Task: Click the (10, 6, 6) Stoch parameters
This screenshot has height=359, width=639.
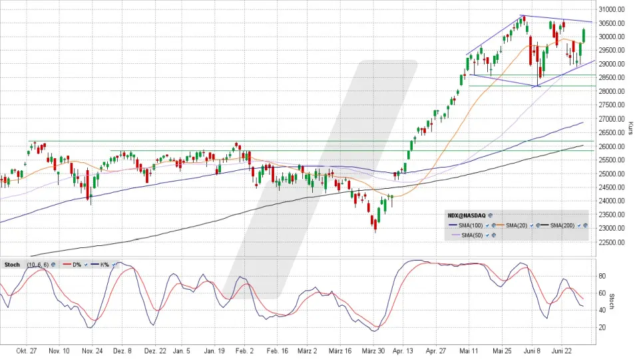Action: 38,265
